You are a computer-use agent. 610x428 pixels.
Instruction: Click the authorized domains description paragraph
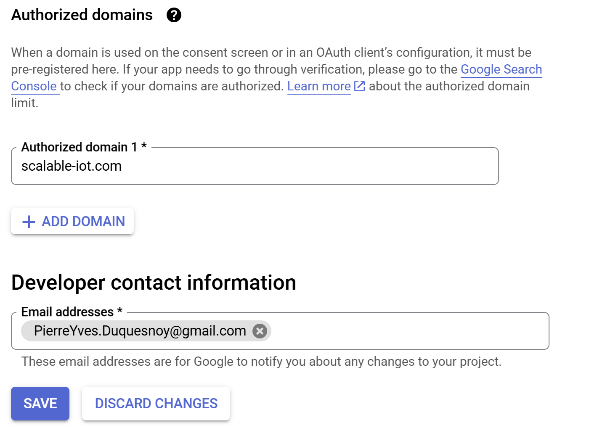252,53
